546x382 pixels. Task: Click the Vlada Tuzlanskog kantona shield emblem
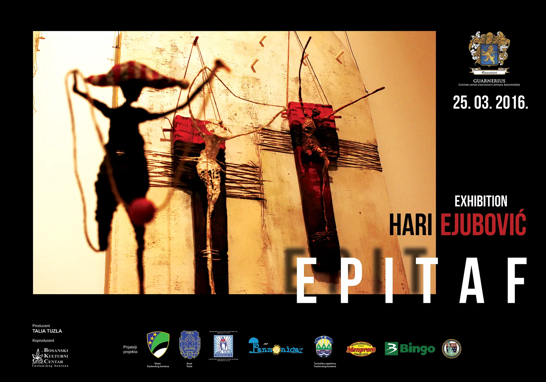pos(158,345)
